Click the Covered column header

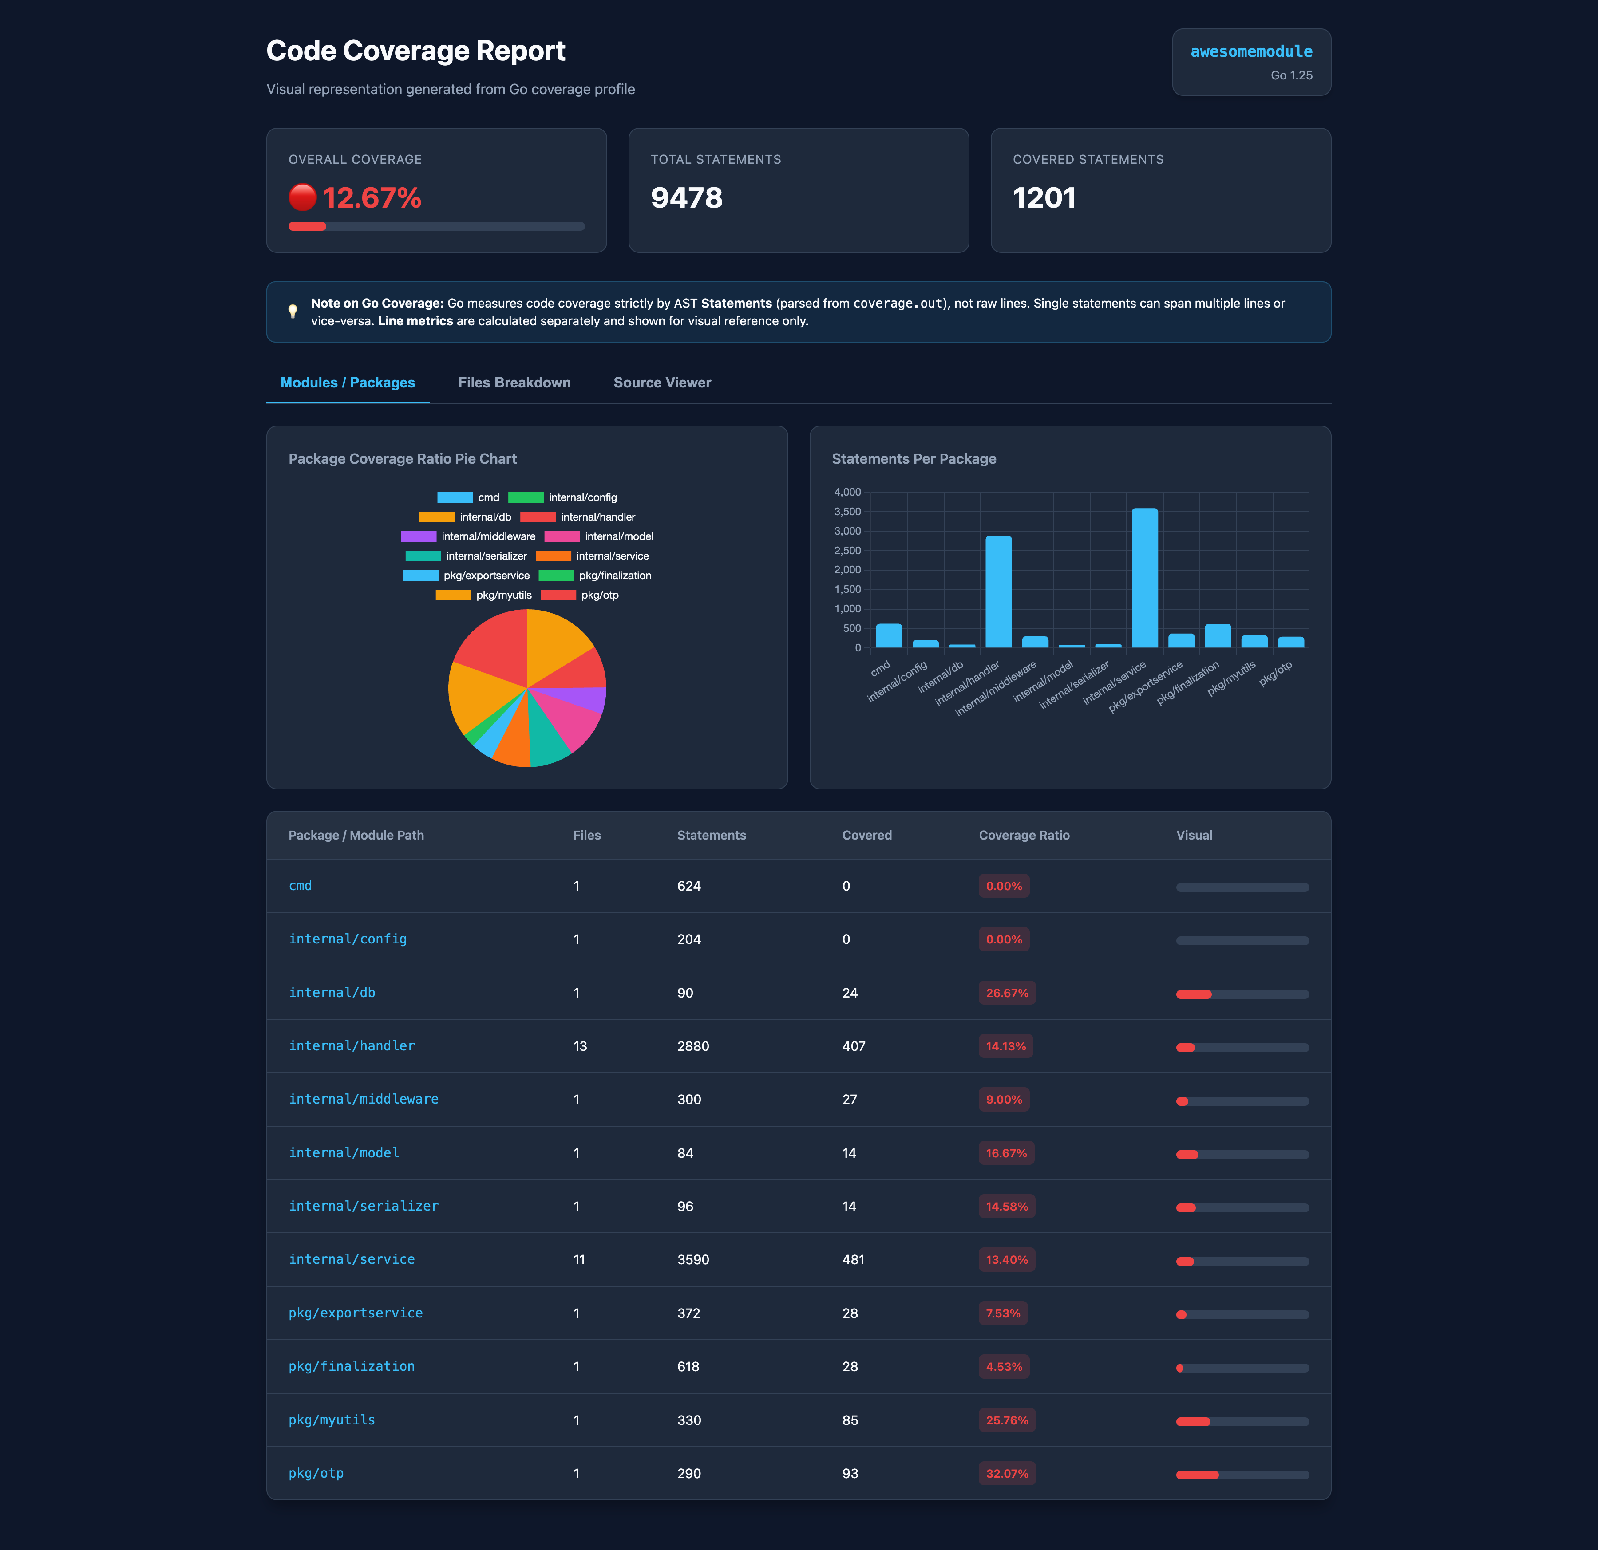coord(866,835)
